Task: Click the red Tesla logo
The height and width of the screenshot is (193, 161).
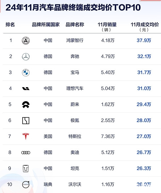Action: [26, 136]
